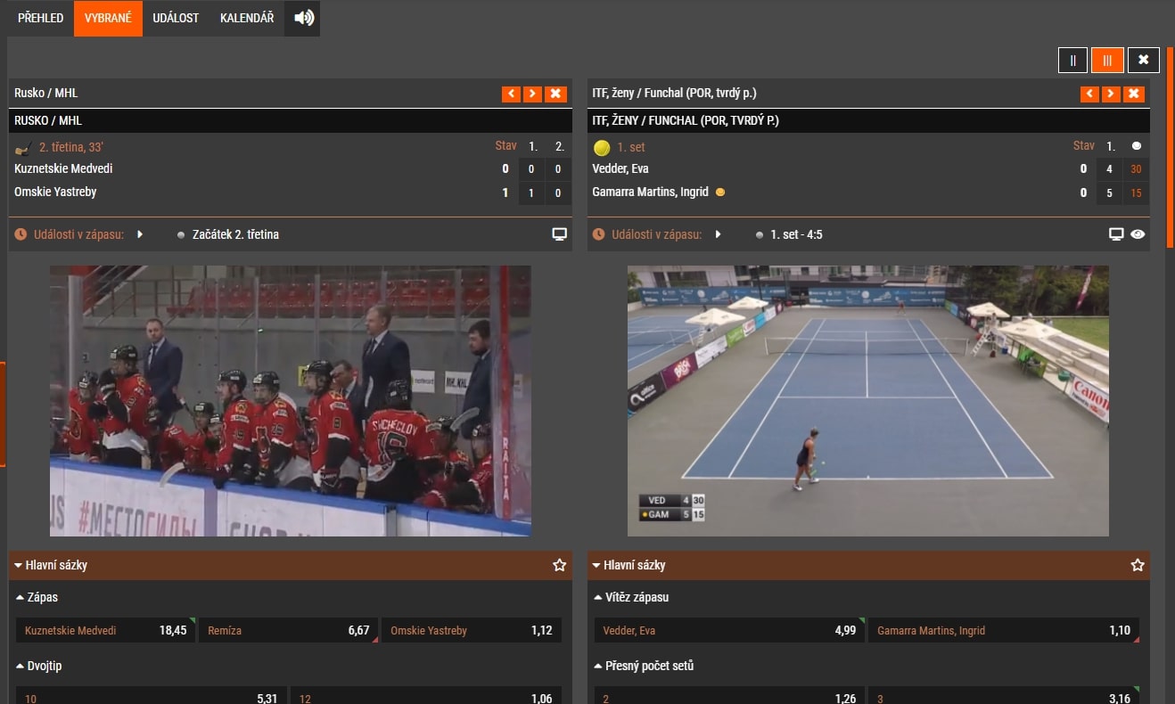1175x704 pixels.
Task: Collapse the Vítěz zápasu market
Action: (598, 597)
